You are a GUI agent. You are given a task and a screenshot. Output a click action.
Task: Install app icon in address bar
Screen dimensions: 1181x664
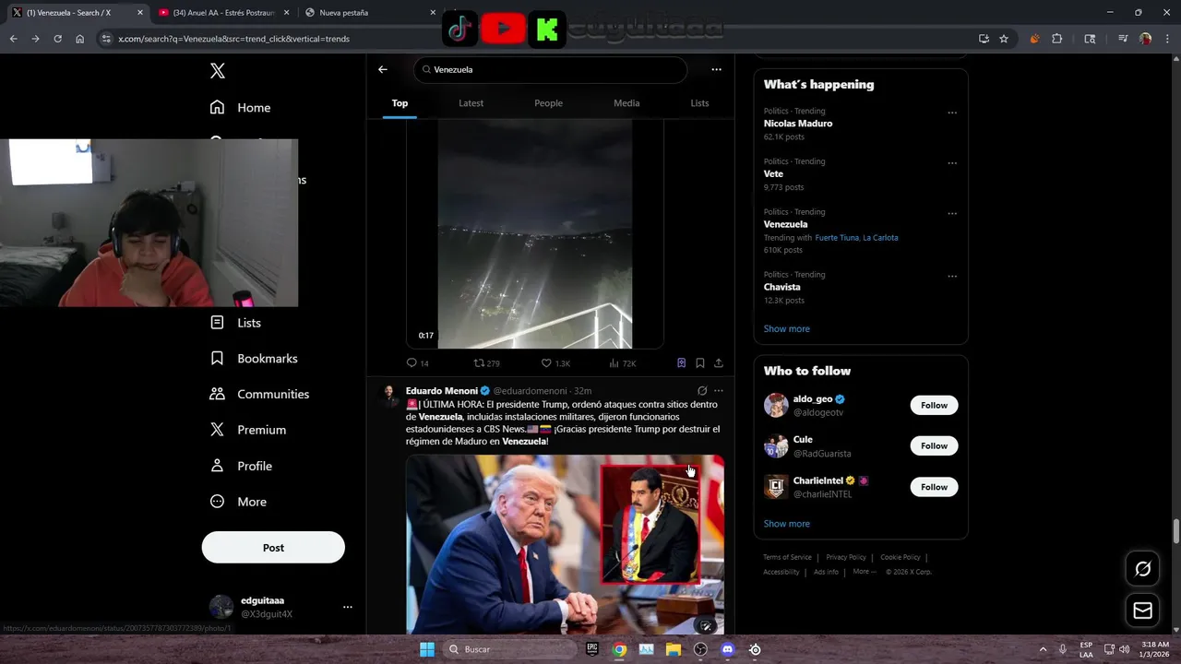[x=984, y=39]
